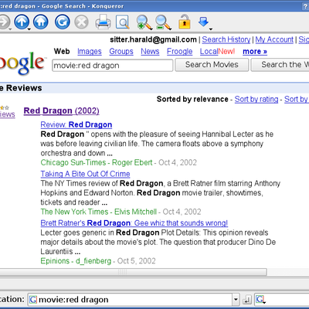Click the Google logo
309x309 pixels.
pos(22,63)
